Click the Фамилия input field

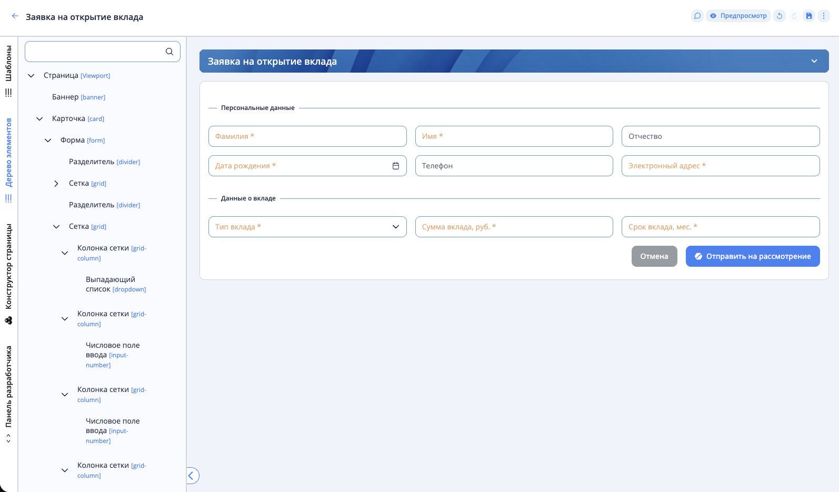[307, 136]
